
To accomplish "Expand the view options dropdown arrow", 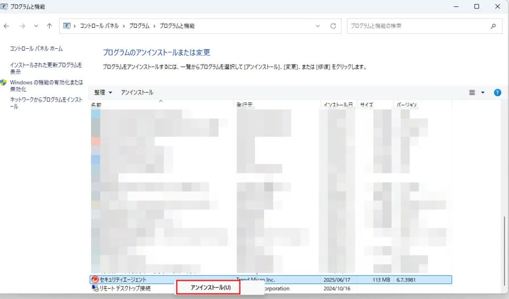I will click(483, 93).
